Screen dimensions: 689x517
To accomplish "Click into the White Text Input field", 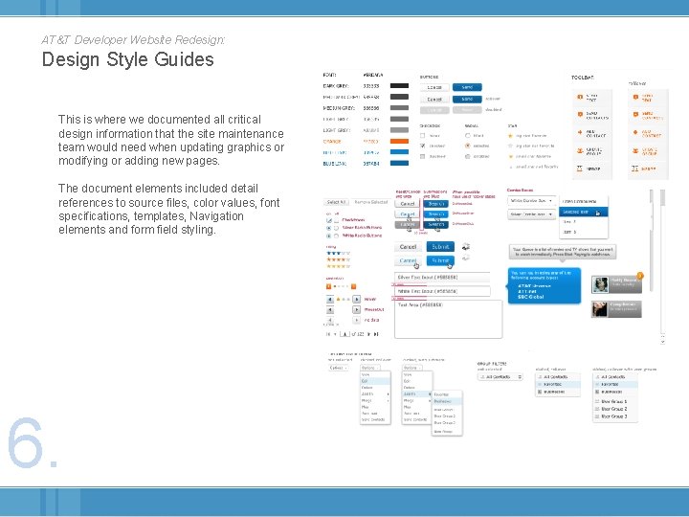I will point(442,291).
